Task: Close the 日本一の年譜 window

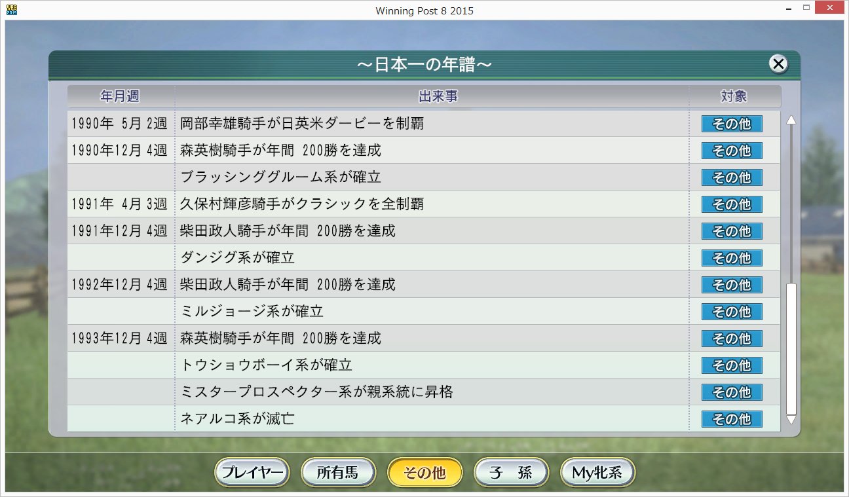Action: point(778,64)
